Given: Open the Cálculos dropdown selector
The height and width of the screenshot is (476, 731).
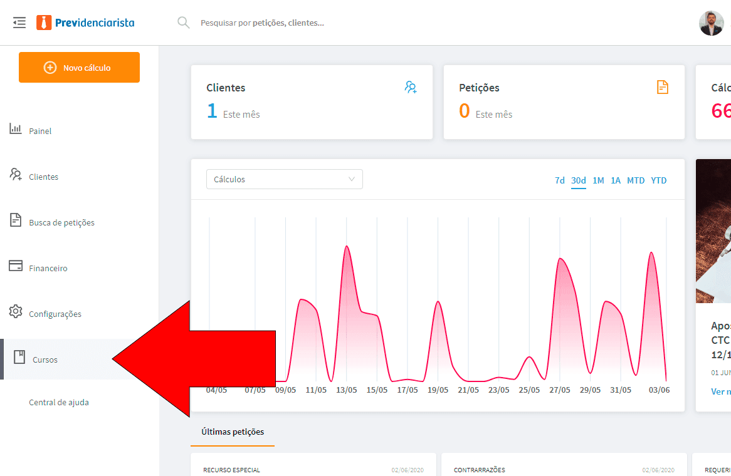Looking at the screenshot, I should click(x=284, y=180).
